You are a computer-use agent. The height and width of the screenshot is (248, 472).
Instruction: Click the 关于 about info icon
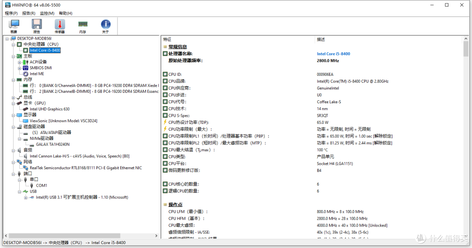(x=105, y=26)
